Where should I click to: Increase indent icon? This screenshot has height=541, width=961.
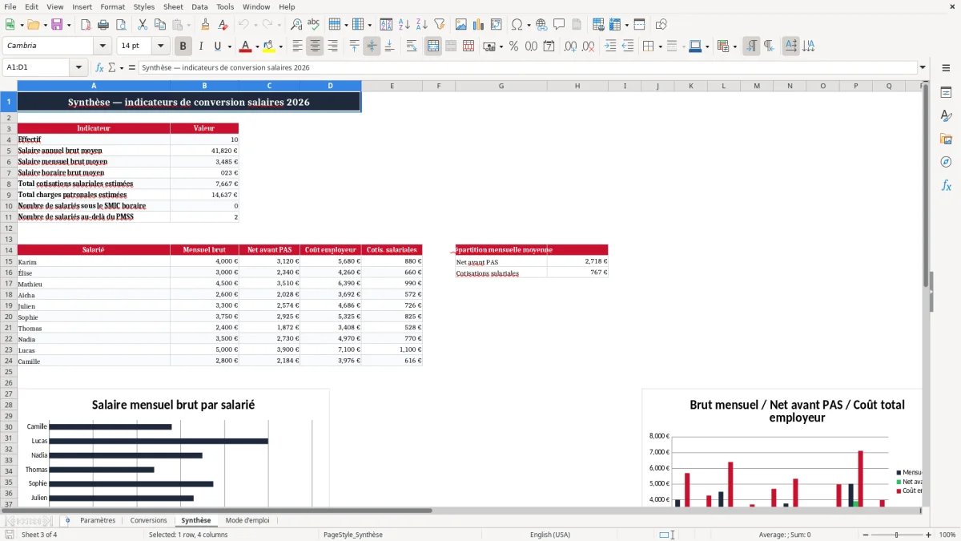tap(610, 46)
